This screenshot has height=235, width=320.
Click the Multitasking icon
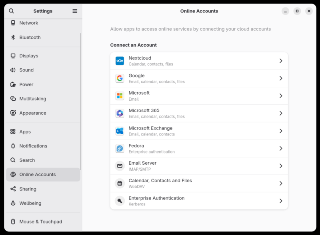tap(13, 99)
